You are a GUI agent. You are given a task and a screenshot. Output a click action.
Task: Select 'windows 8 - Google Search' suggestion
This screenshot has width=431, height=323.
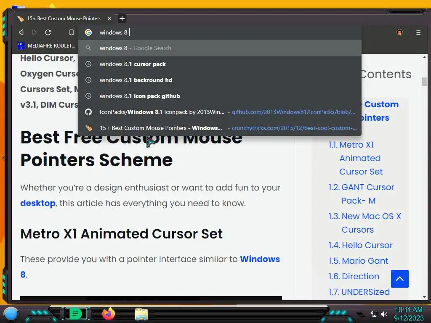click(x=220, y=48)
